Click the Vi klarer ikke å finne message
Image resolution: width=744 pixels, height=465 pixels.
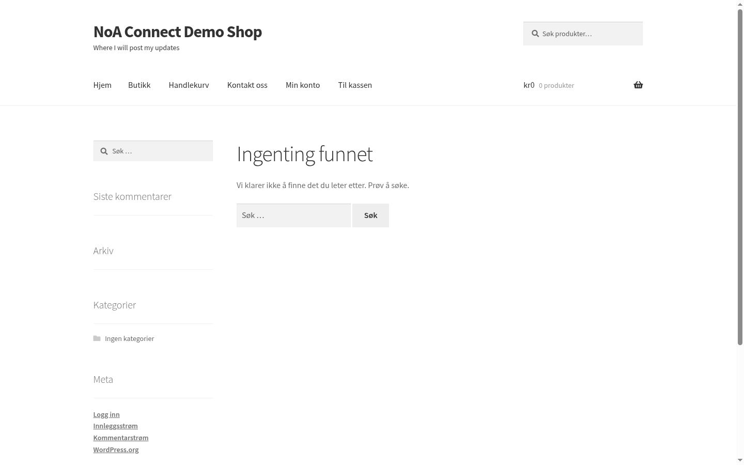323,185
